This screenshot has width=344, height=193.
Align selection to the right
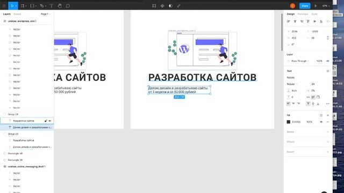(x=302, y=21)
